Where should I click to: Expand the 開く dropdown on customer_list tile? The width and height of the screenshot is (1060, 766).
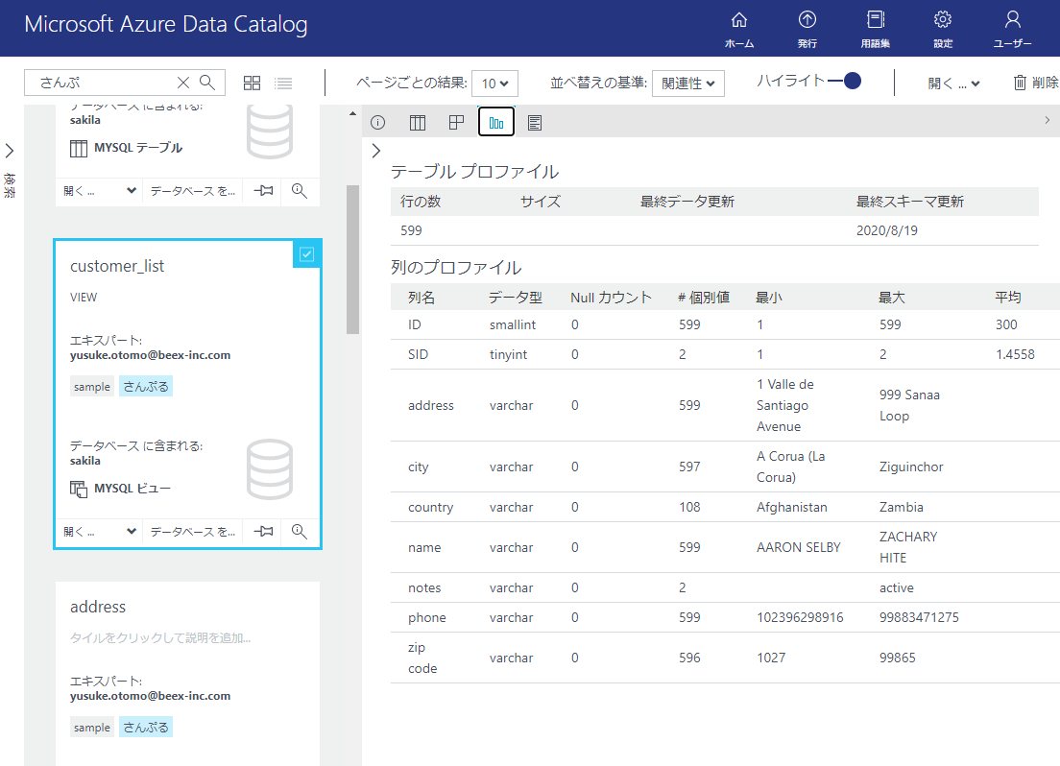pos(99,531)
